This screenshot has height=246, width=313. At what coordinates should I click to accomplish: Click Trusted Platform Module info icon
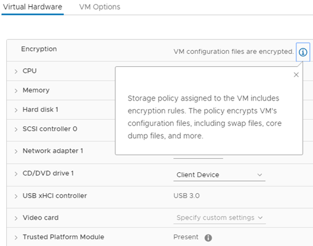[208, 237]
